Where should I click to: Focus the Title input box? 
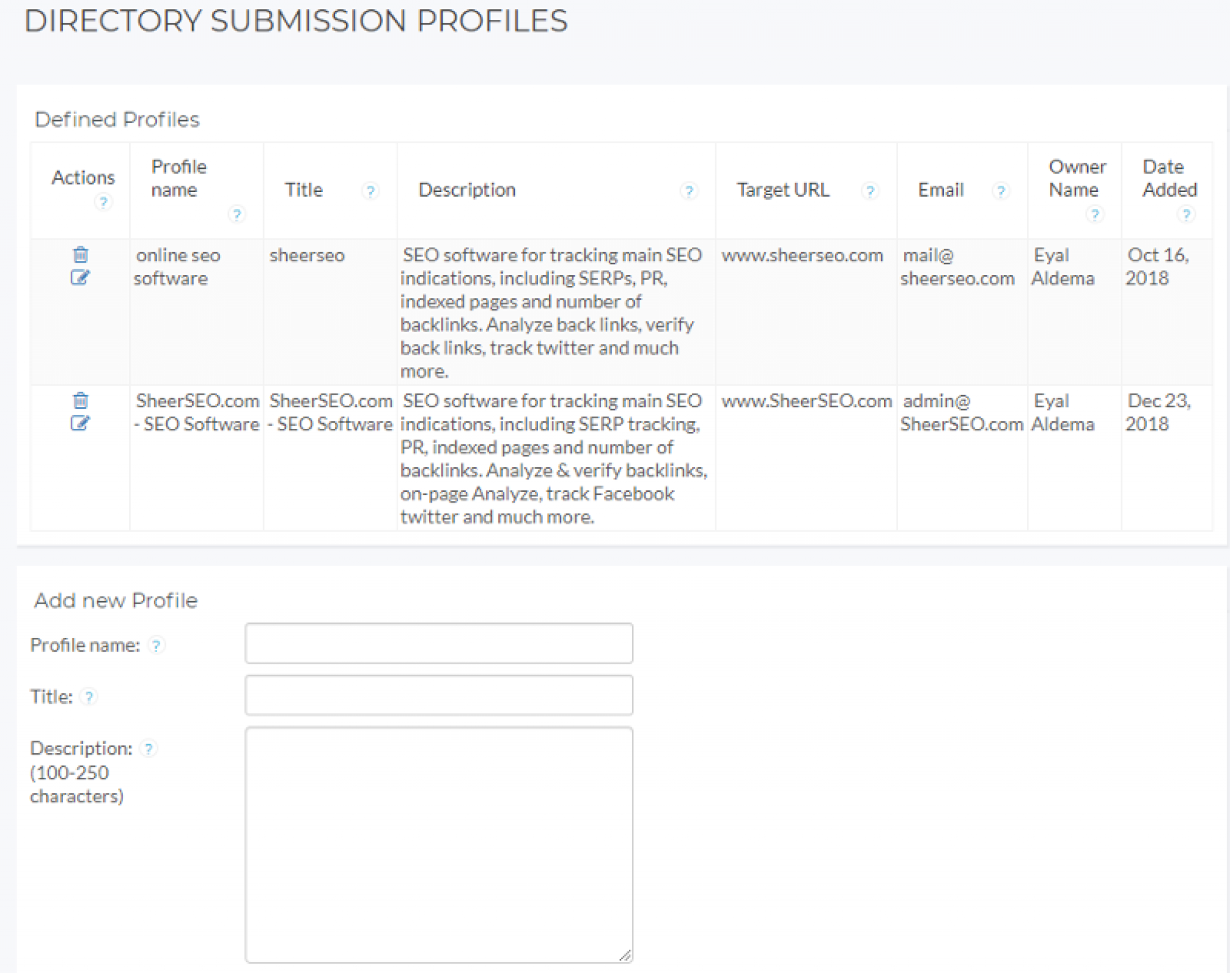pyautogui.click(x=439, y=695)
